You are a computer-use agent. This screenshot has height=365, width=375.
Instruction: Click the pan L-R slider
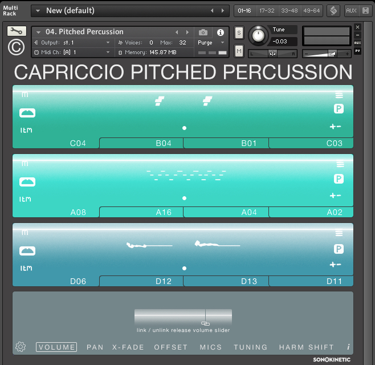pos(272,54)
